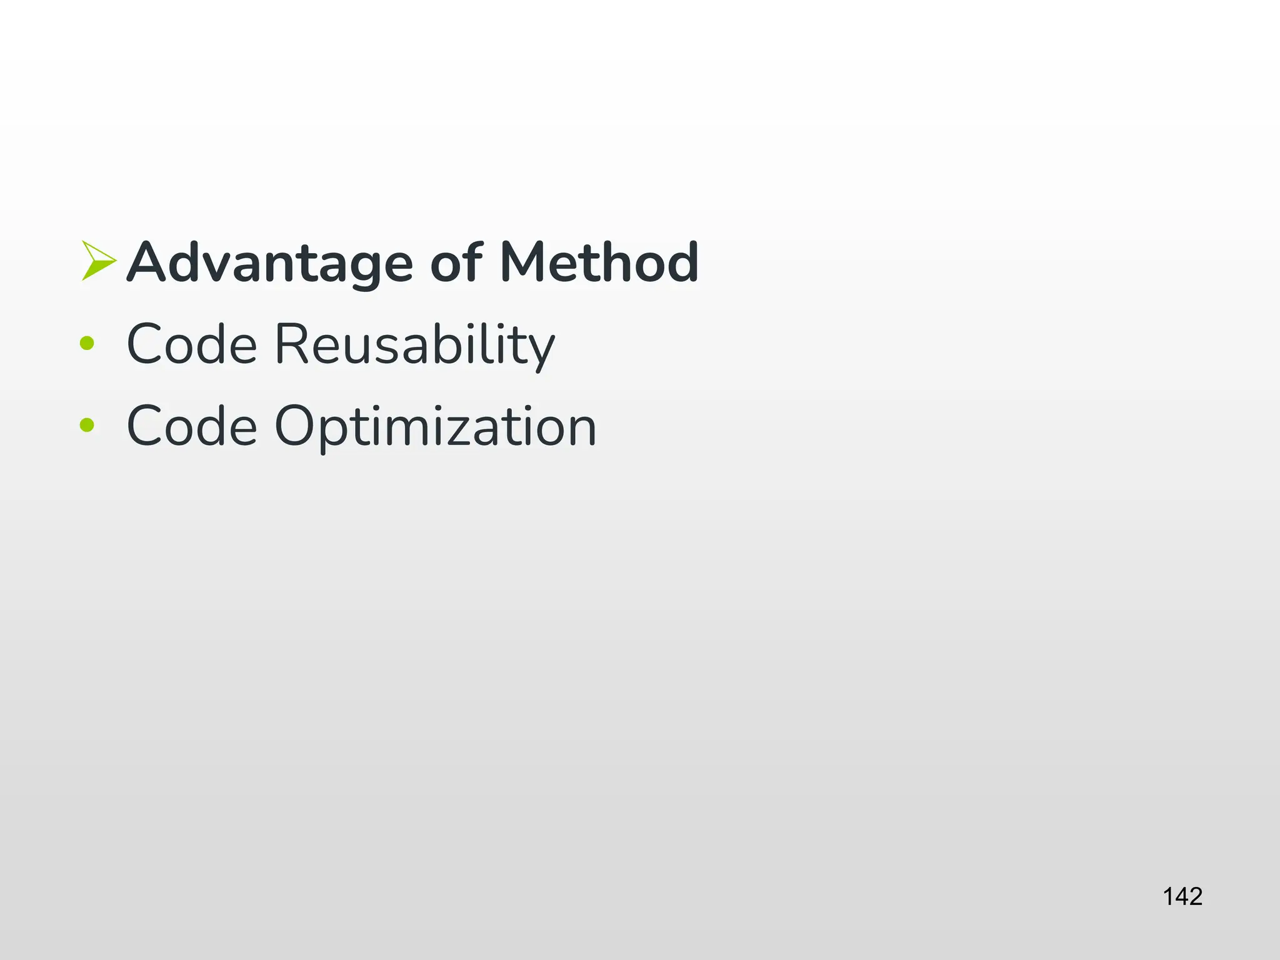Select the word Reusability
Screen dimensions: 1280x960
click(x=414, y=345)
